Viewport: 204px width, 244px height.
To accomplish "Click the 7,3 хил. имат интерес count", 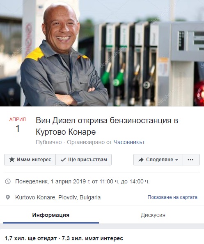I will click(92, 238).
